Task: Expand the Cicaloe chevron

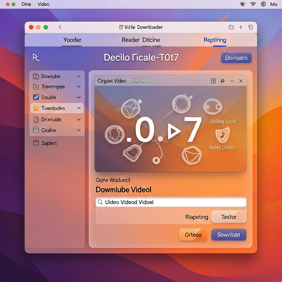Action: (x=79, y=130)
